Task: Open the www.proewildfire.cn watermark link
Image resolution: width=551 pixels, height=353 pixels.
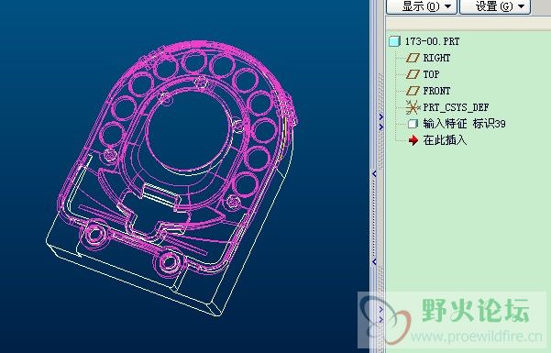Action: click(x=477, y=337)
